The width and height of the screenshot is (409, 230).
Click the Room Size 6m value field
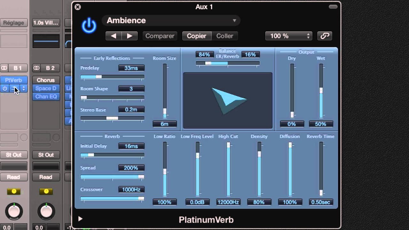point(165,124)
